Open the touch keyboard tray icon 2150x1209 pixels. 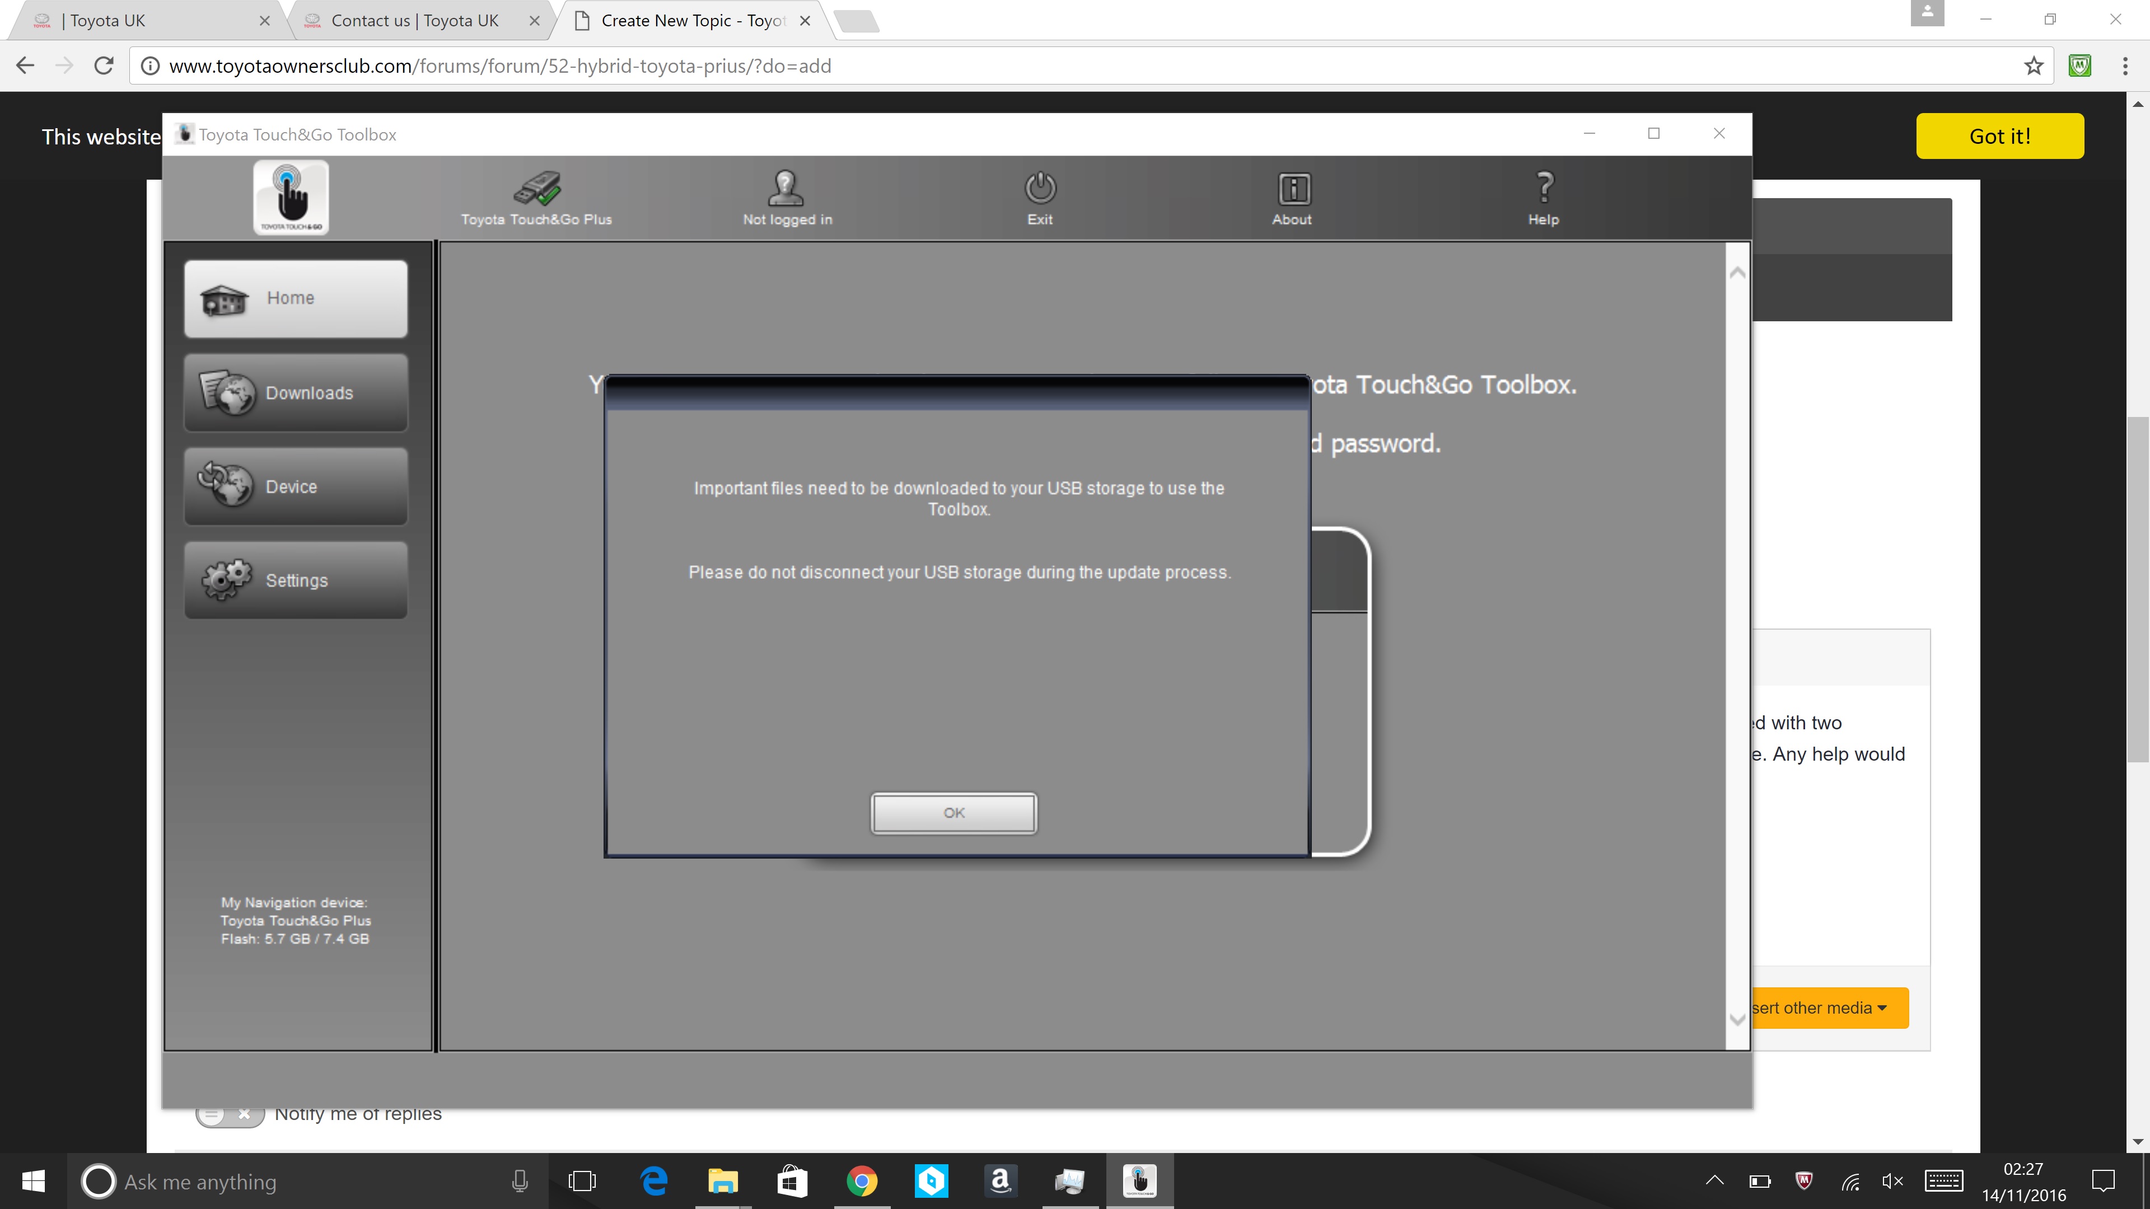click(1943, 1180)
